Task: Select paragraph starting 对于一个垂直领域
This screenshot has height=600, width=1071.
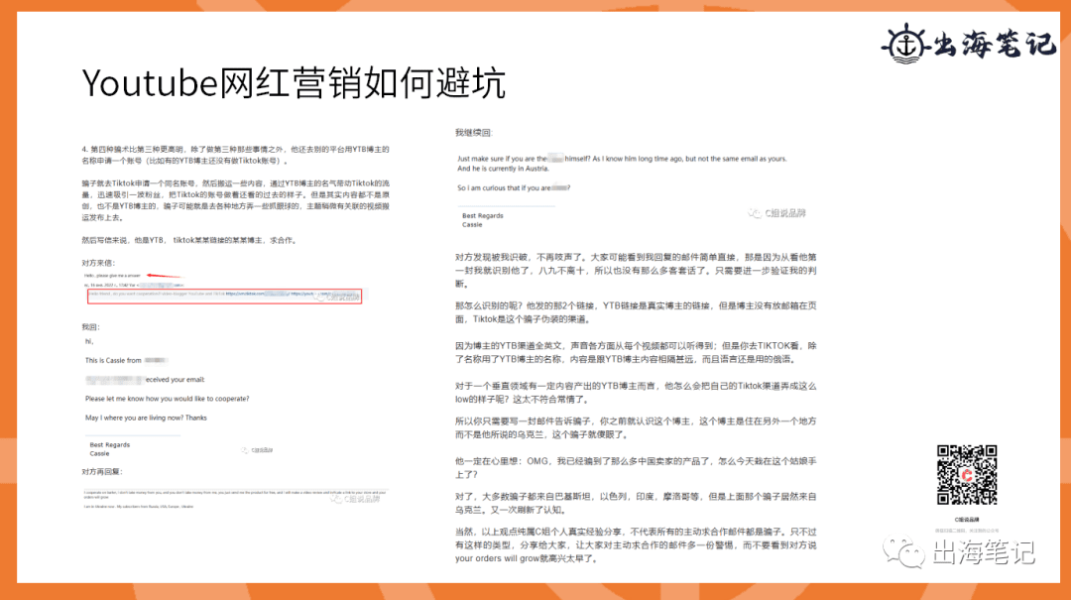Action: 636,393
